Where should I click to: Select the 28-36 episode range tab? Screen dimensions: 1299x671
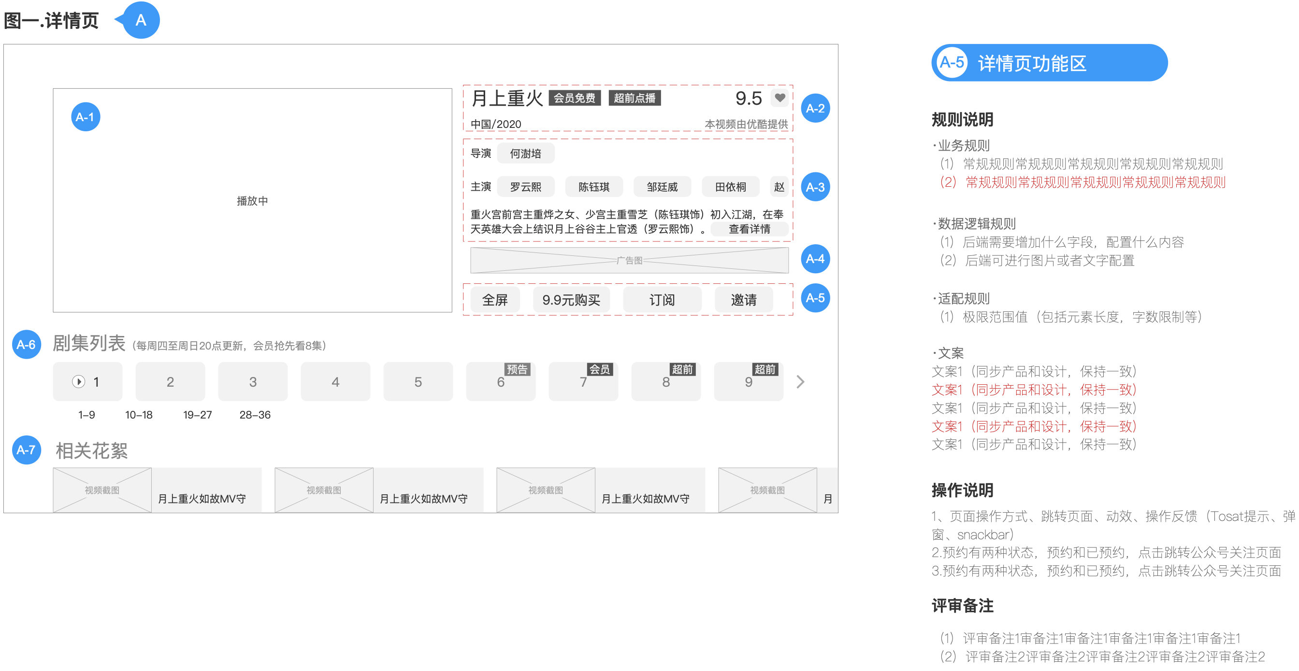pos(255,415)
